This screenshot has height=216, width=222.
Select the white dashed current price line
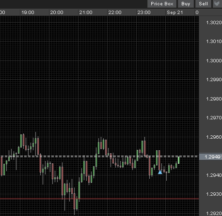(99, 156)
